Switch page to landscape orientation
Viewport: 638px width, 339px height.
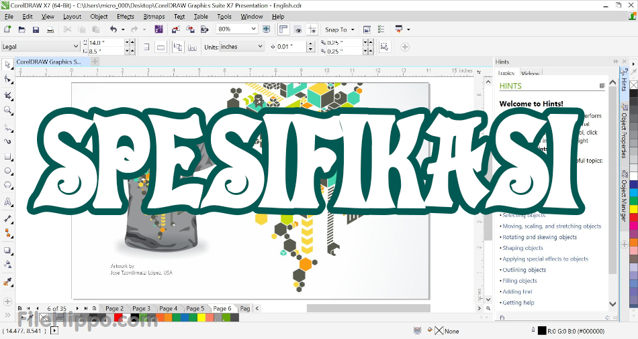click(x=161, y=47)
